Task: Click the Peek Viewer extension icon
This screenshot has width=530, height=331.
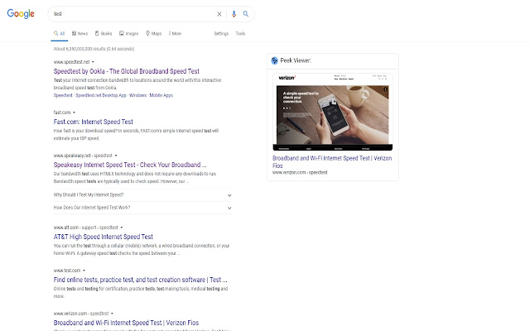Action: click(274, 60)
